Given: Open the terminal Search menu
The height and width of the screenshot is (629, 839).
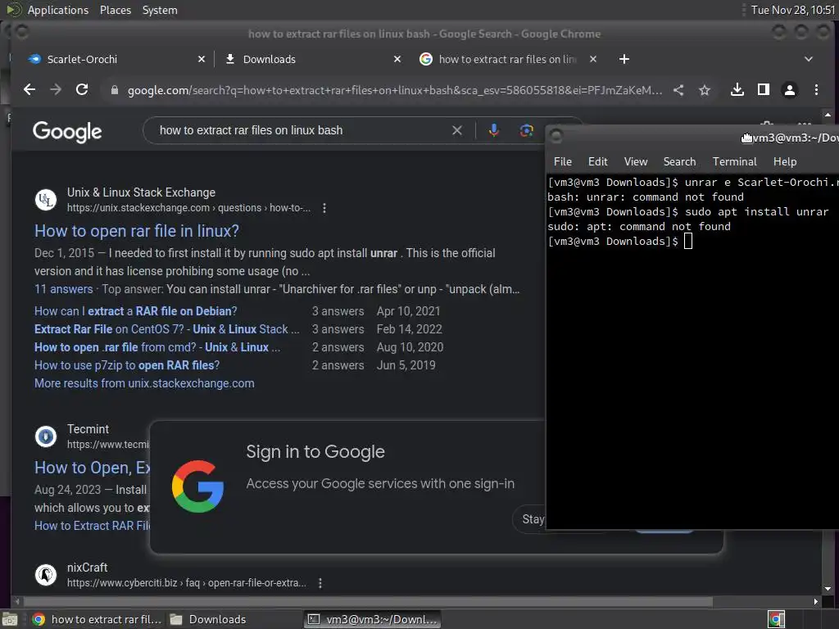Looking at the screenshot, I should 679,161.
